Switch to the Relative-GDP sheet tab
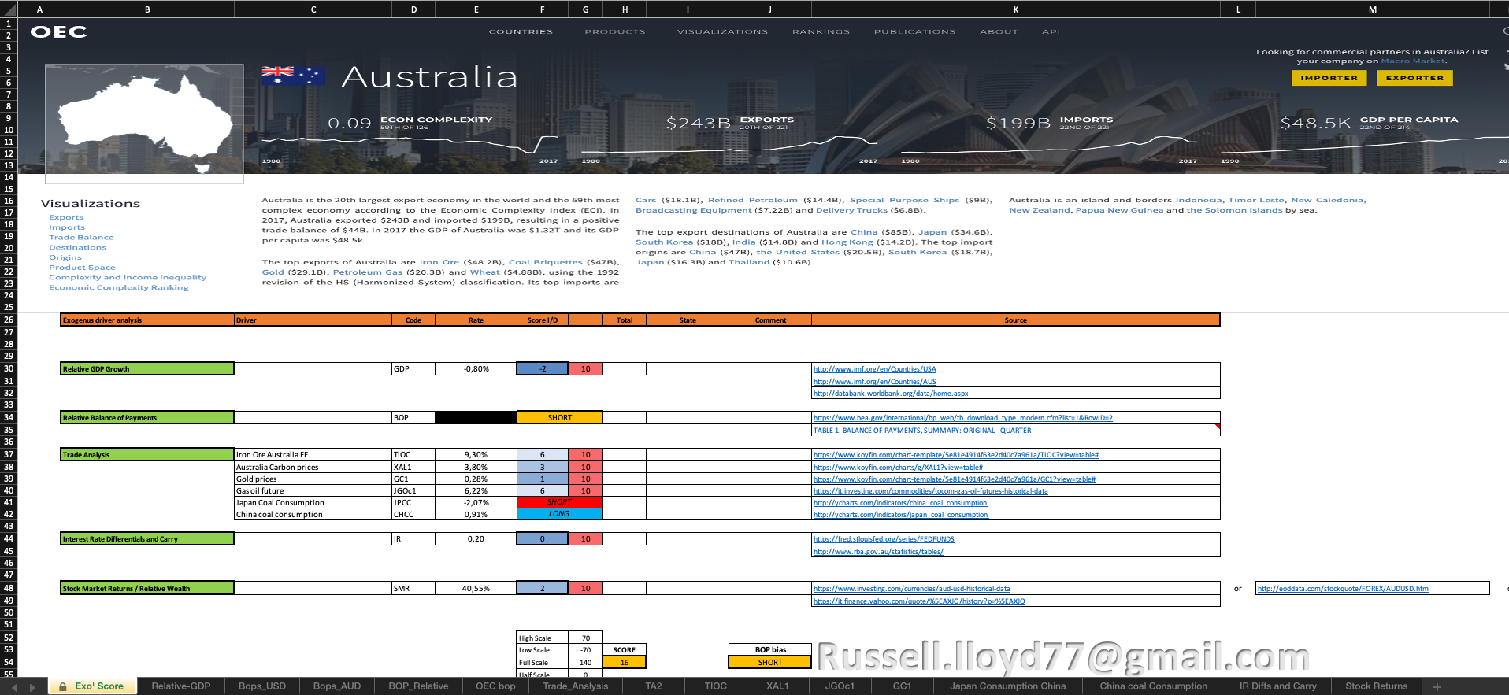The width and height of the screenshot is (1509, 695). coord(181,686)
